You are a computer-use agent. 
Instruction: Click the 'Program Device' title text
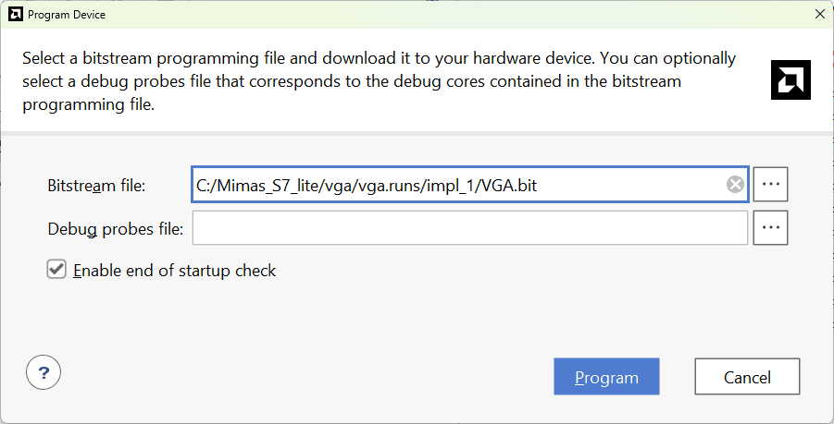[x=66, y=15]
